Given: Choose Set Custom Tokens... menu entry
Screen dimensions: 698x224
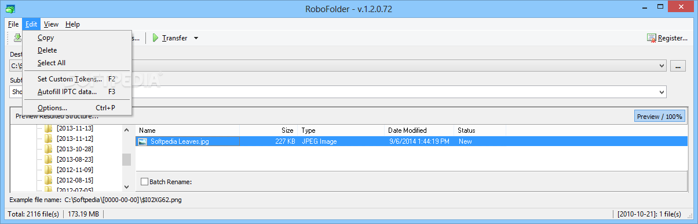Looking at the screenshot, I should coord(78,79).
